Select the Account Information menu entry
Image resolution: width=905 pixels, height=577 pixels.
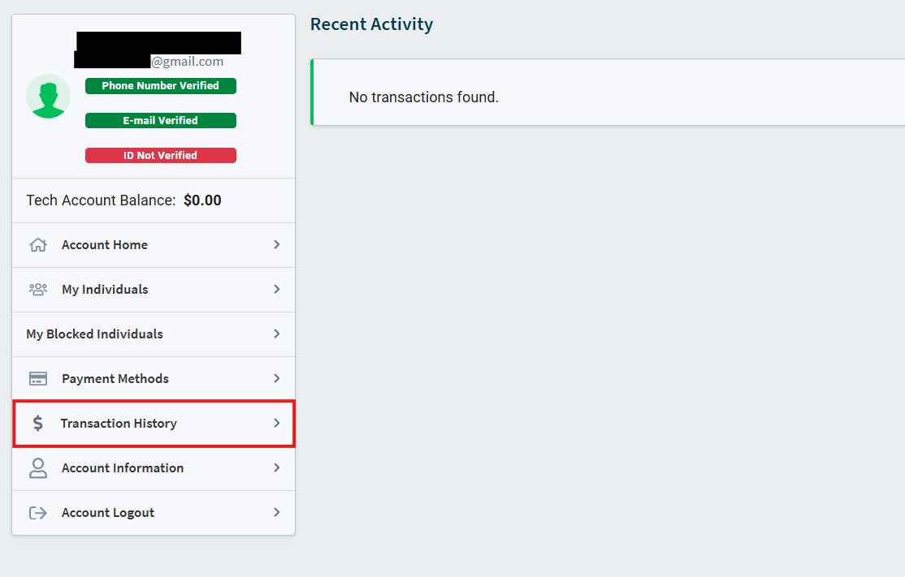point(123,468)
